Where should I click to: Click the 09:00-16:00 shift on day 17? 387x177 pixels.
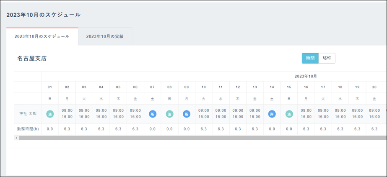pos(323,114)
